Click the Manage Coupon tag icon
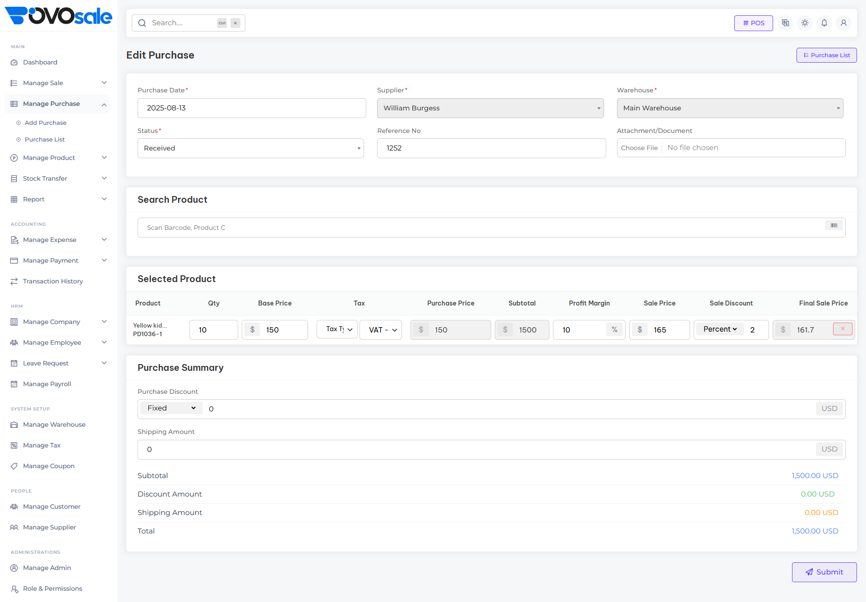This screenshot has height=602, width=866. coord(14,466)
